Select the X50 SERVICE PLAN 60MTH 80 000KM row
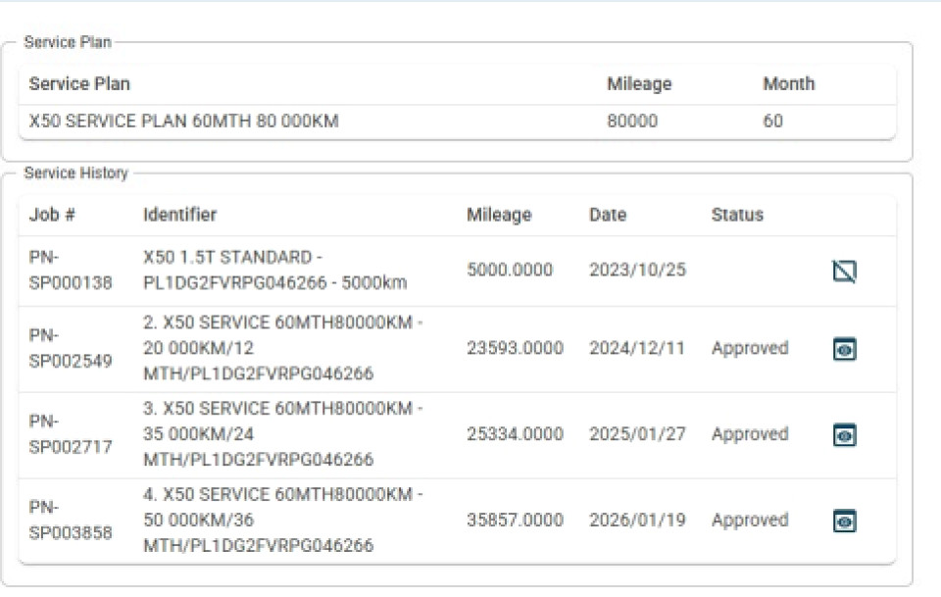 [x=458, y=122]
